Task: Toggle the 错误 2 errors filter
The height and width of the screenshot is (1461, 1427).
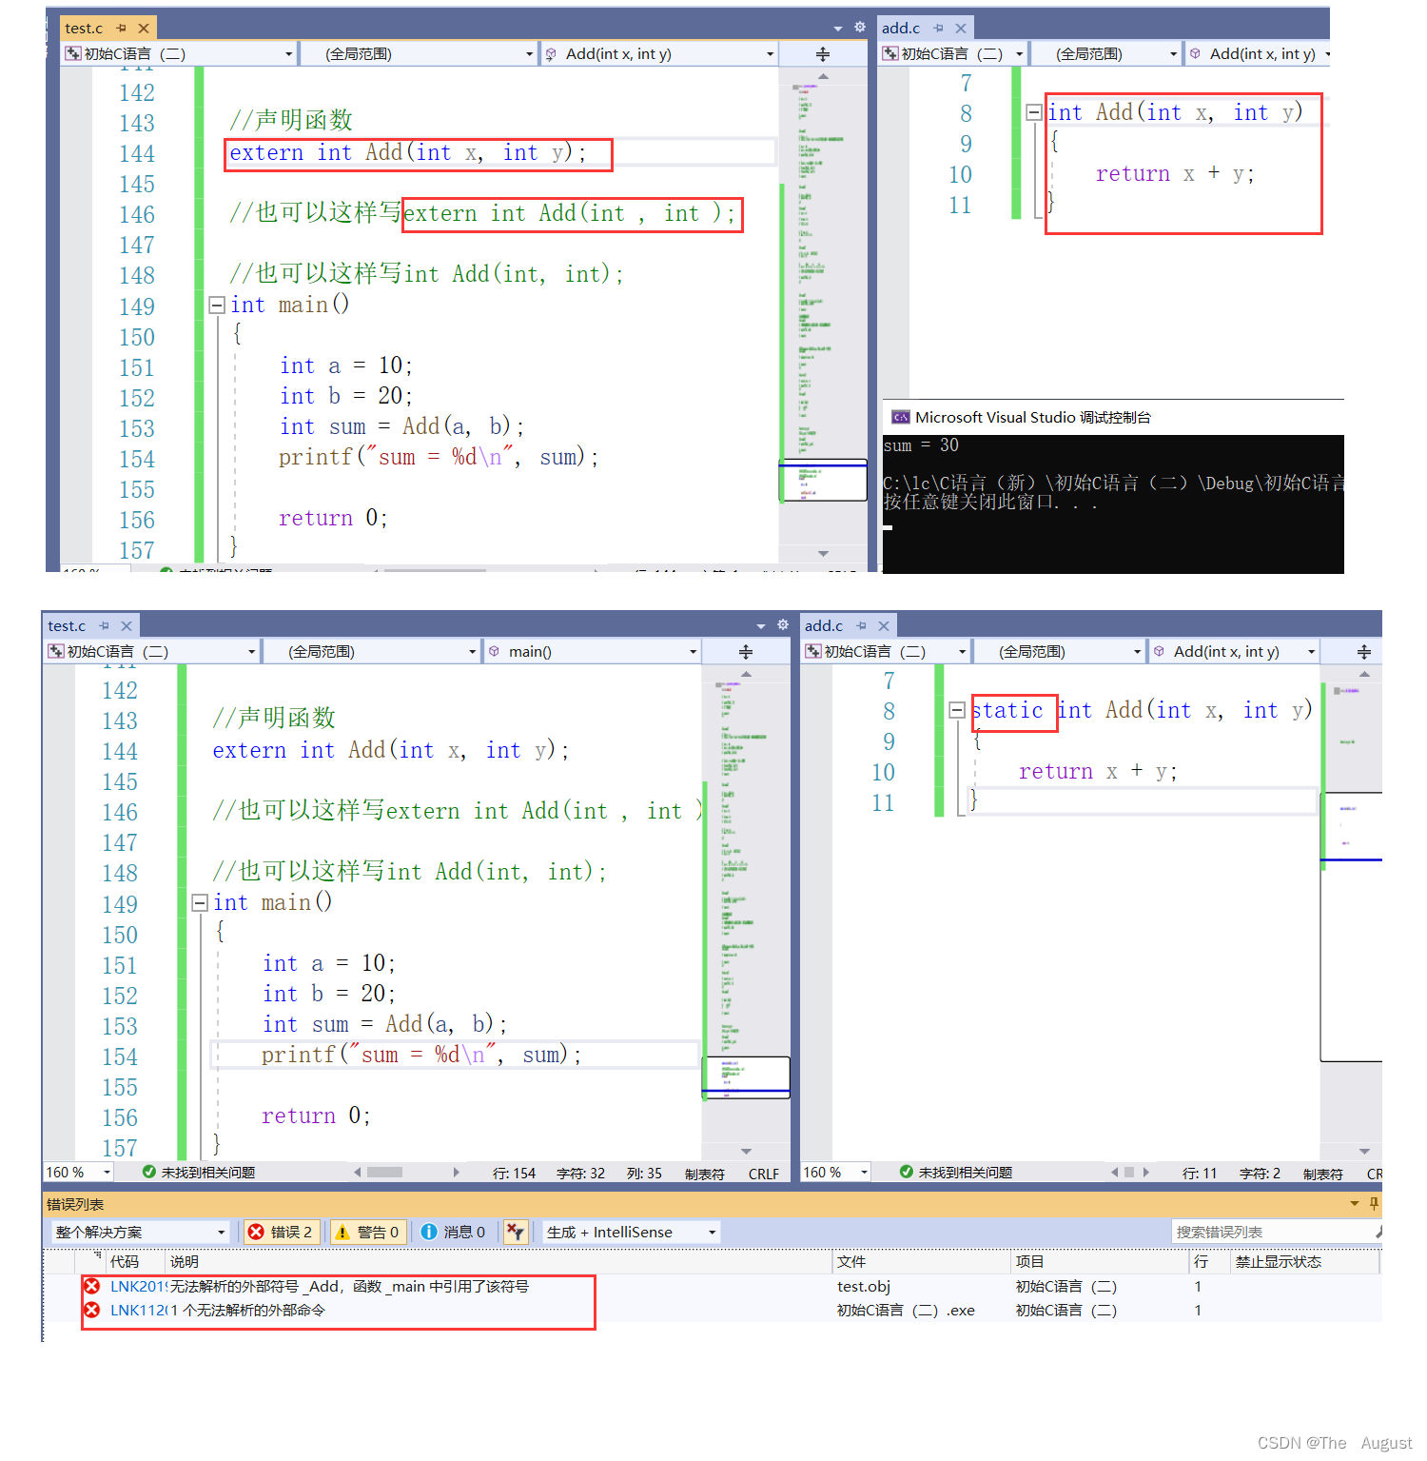Action: tap(283, 1232)
